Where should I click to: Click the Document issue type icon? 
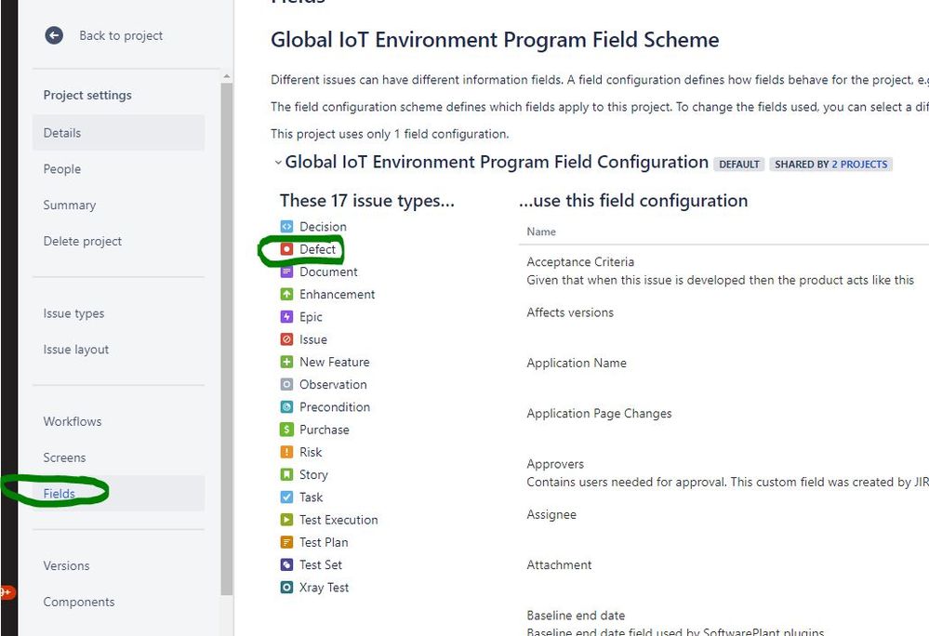pyautogui.click(x=286, y=272)
